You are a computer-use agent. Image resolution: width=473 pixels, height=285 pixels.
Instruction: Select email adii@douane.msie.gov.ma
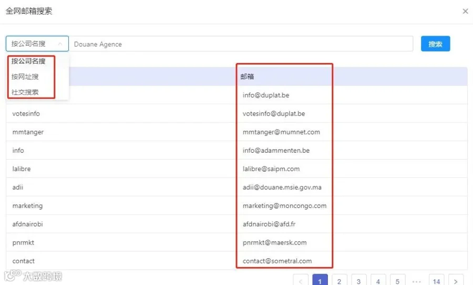tap(282, 187)
